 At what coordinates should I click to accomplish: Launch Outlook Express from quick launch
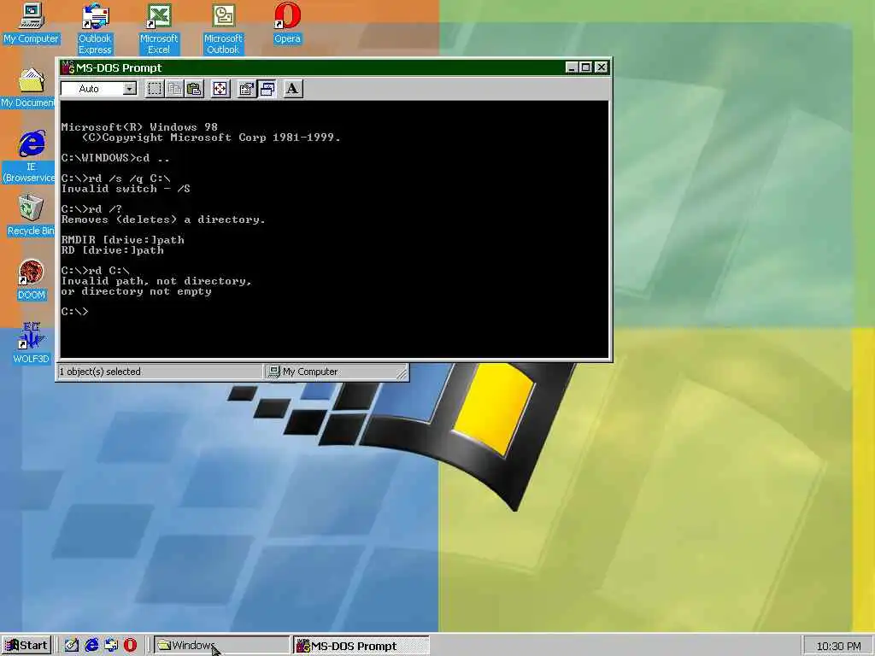111,646
